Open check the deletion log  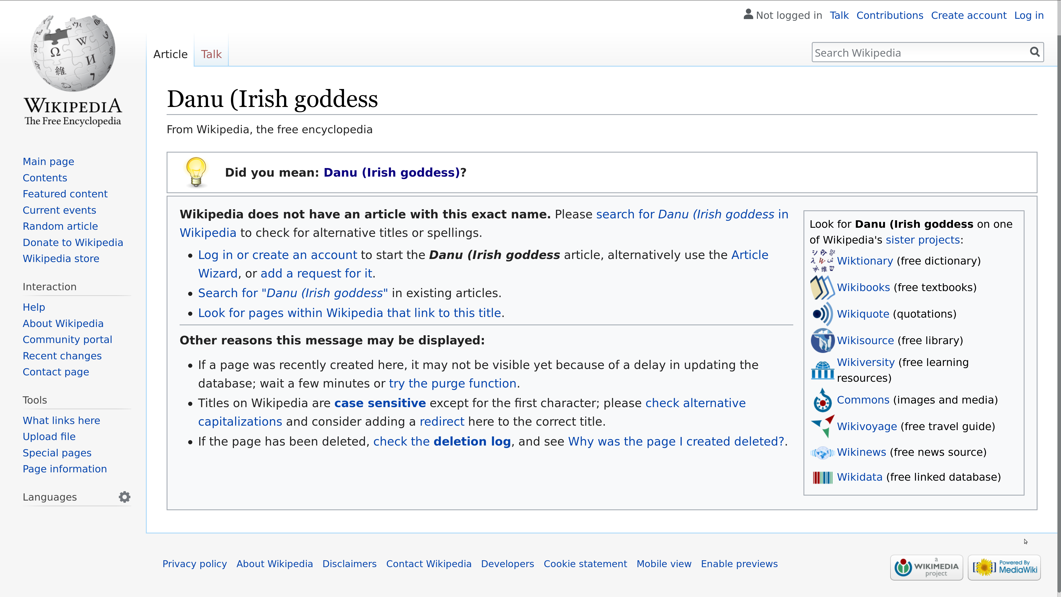[x=442, y=441]
